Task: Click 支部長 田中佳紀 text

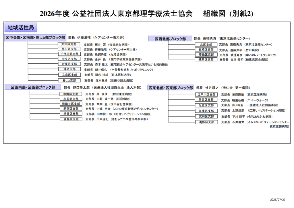Action: pos(117,119)
